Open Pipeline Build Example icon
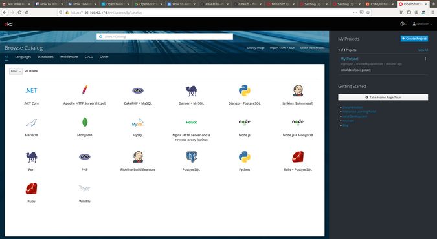Screen dimensions: 437x239 (x=138, y=157)
